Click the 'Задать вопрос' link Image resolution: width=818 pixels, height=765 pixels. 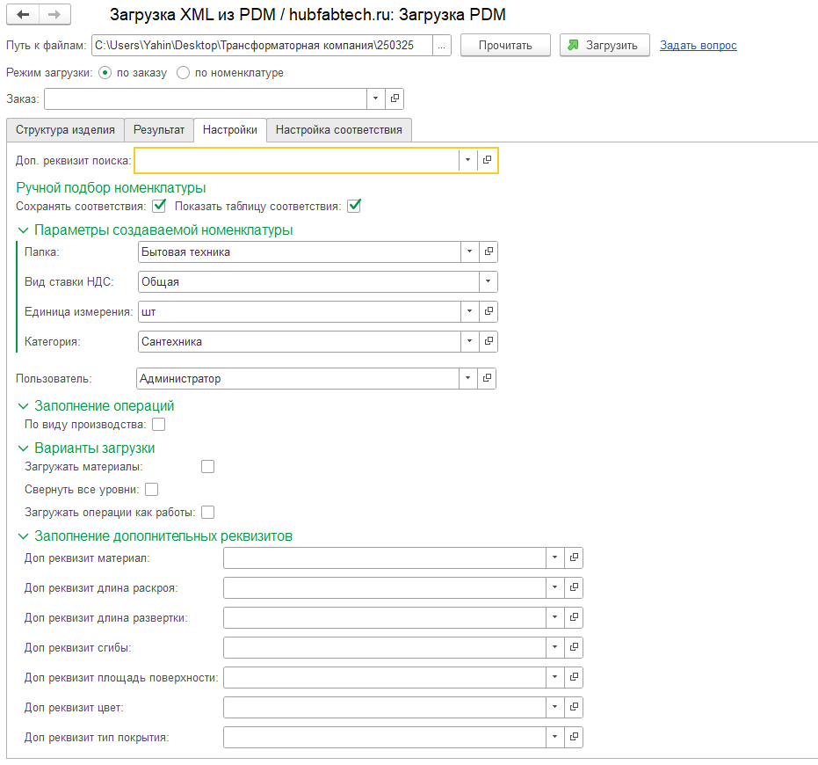click(698, 46)
